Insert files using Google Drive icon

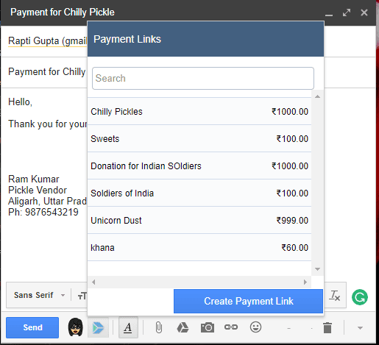tap(183, 327)
